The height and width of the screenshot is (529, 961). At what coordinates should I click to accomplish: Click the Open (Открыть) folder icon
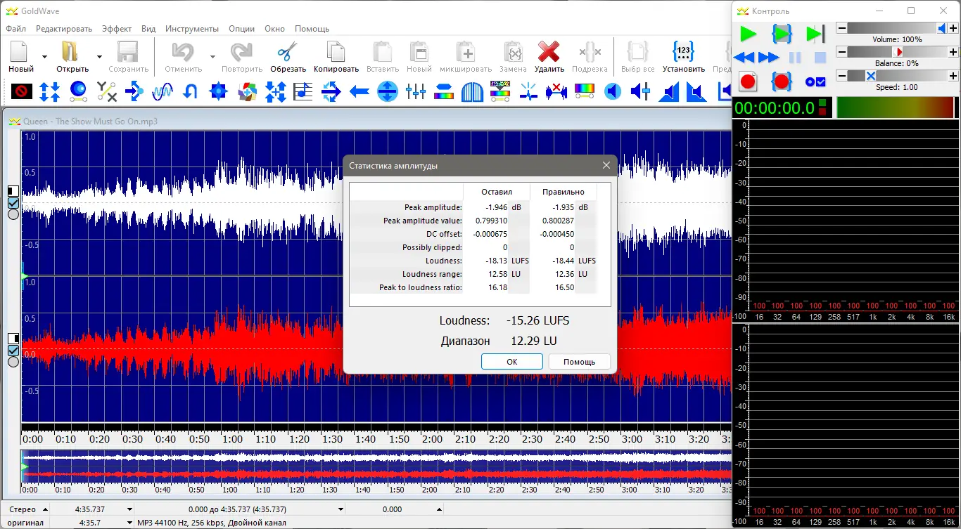[70, 53]
